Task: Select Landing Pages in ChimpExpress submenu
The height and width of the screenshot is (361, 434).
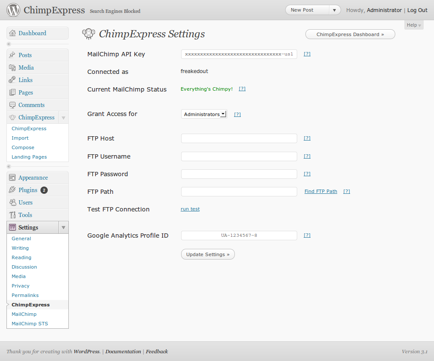Action: pos(29,157)
